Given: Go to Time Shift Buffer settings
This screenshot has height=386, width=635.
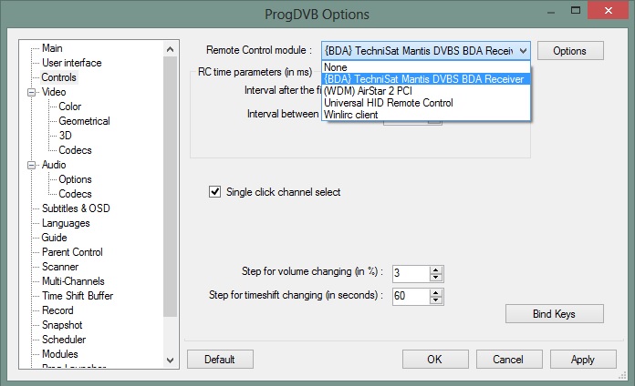Looking at the screenshot, I should point(78,296).
